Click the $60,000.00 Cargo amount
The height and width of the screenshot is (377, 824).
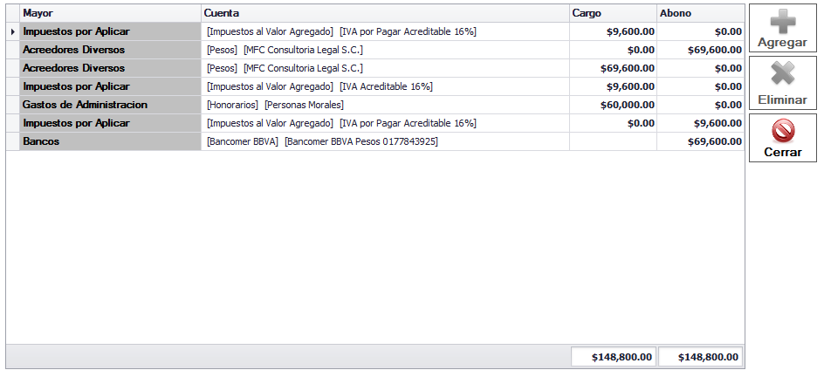(x=628, y=105)
